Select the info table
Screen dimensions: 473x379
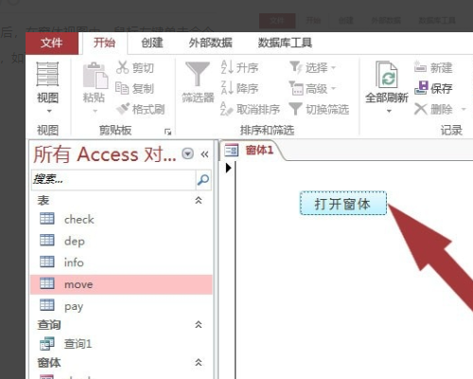pyautogui.click(x=121, y=262)
